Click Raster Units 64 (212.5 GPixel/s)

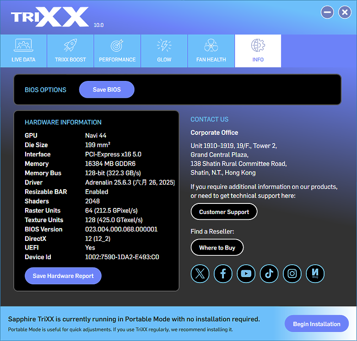(111, 211)
